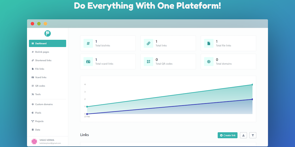Click the vcard links card icon
295x147 pixels.
[88, 62]
